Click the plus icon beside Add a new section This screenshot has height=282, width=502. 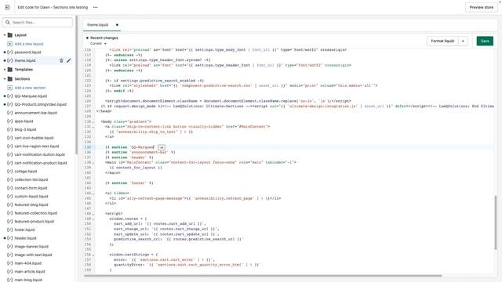tap(10, 88)
